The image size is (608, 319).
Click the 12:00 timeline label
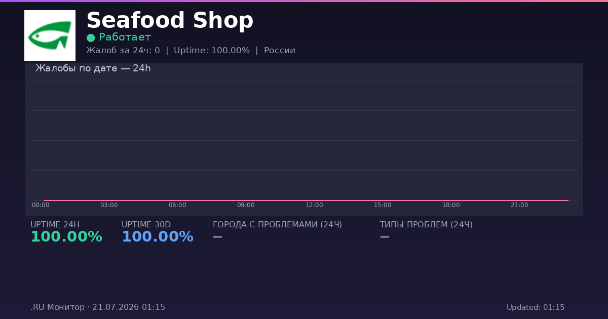tap(314, 205)
